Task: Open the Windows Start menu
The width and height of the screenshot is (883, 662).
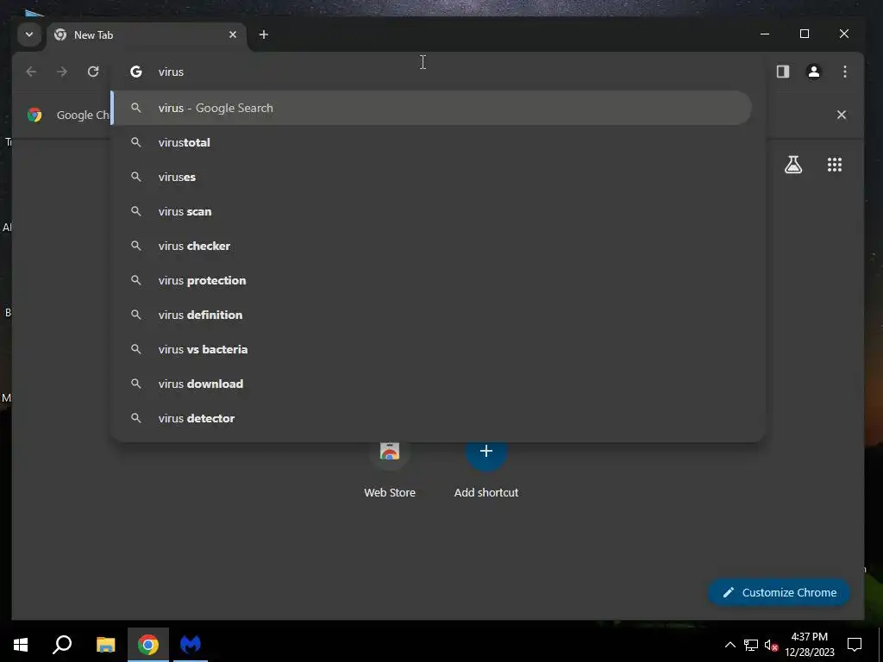Action: pos(21,645)
